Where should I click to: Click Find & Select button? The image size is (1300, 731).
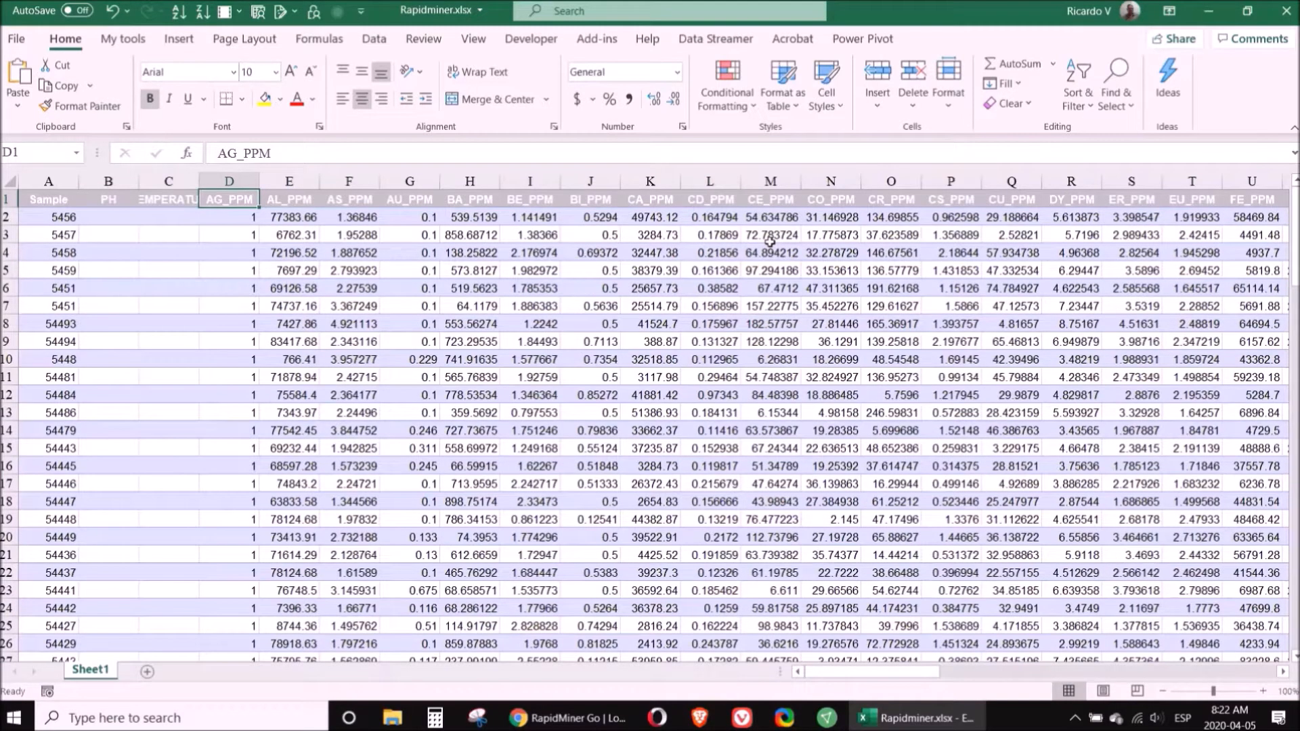(1116, 86)
